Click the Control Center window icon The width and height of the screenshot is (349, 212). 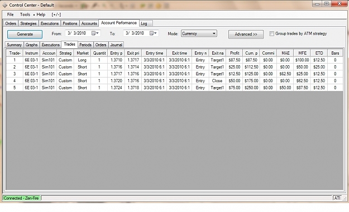(4, 5)
